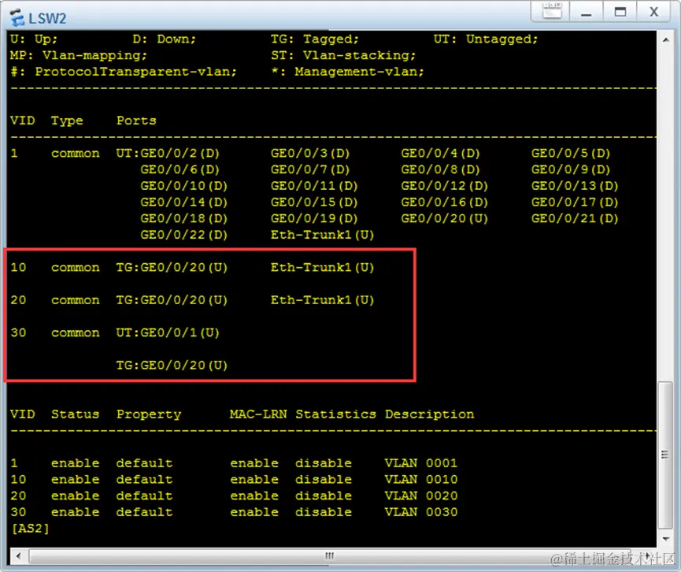This screenshot has height=572, width=681.
Task: Click port GE0/0/9(D) in VLAN 1
Action: coord(571,169)
